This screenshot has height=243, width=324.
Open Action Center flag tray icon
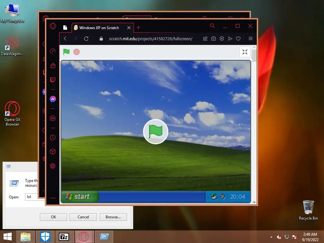point(294,237)
